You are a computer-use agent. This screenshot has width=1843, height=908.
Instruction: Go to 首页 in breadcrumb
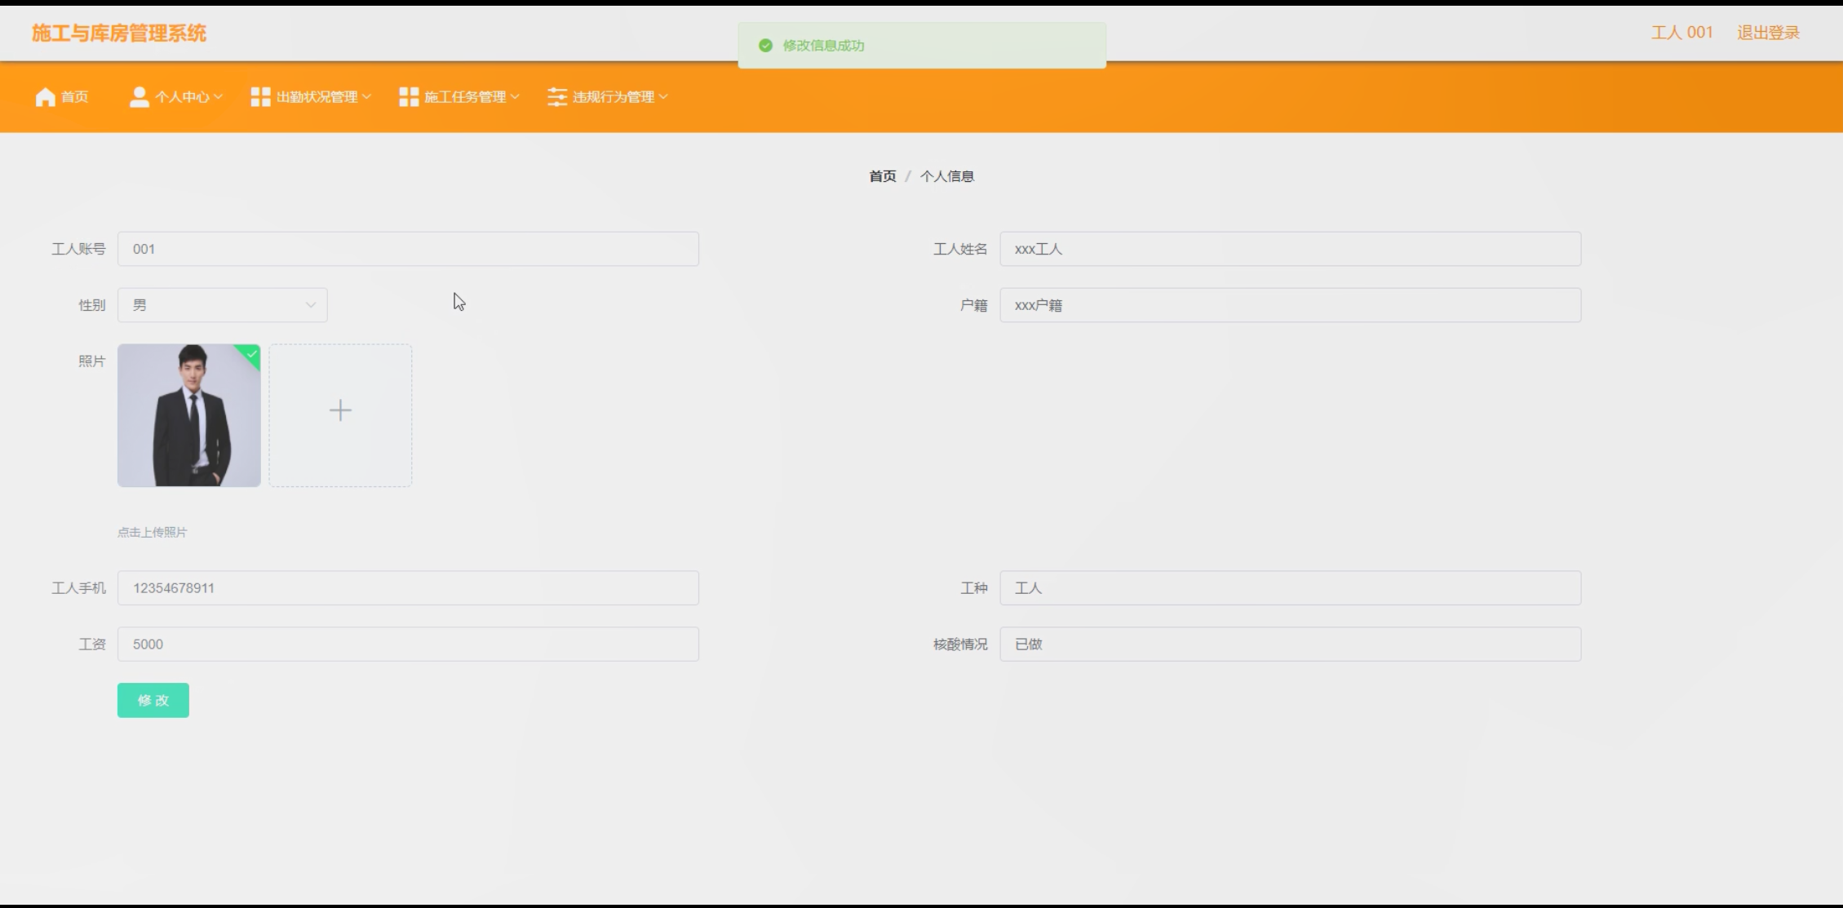pyautogui.click(x=882, y=176)
